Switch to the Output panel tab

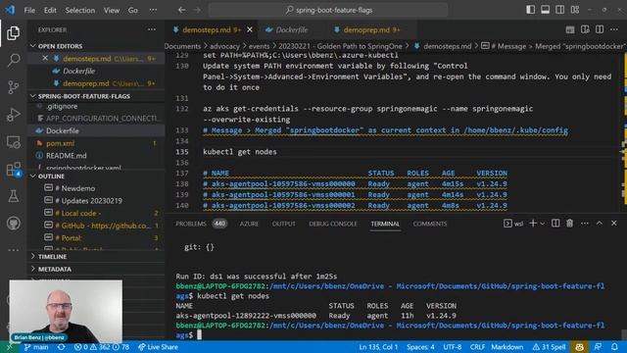(283, 224)
